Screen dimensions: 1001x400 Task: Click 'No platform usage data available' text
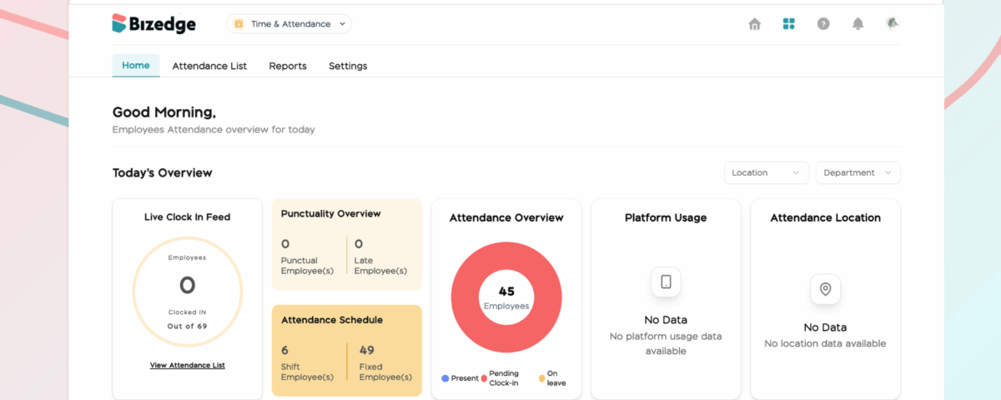[666, 343]
